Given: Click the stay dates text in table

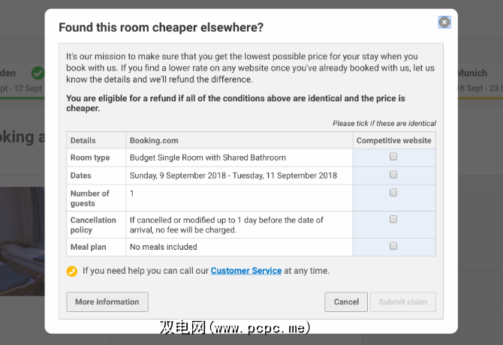Looking at the screenshot, I should (x=233, y=175).
